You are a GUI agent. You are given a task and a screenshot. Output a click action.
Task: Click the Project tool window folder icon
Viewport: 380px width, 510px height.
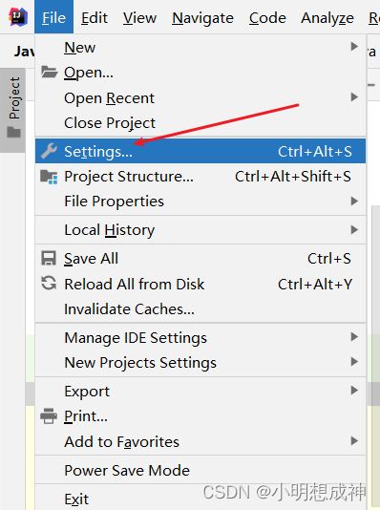[x=14, y=132]
